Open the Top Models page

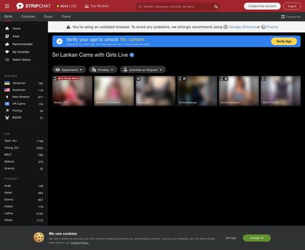pyautogui.click(x=96, y=6)
